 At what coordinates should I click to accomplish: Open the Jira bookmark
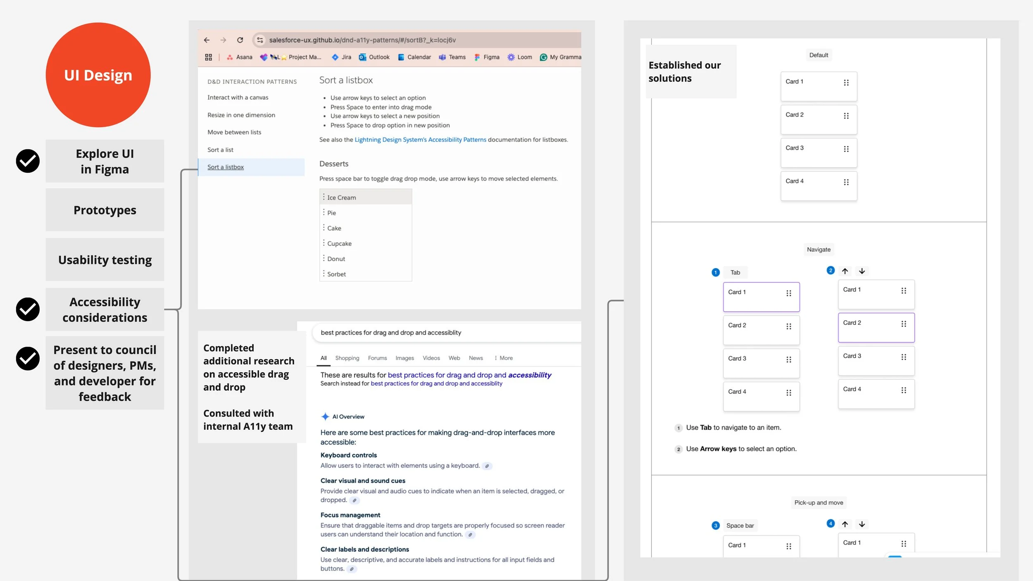coord(342,57)
